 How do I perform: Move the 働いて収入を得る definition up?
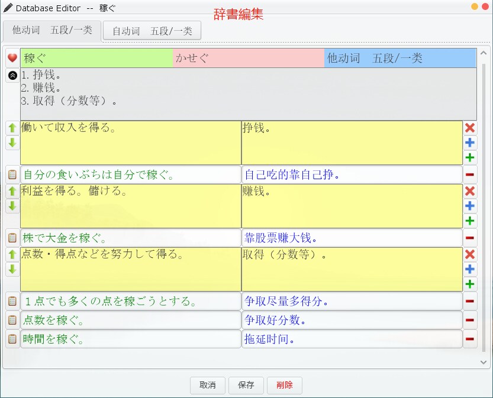coord(12,128)
